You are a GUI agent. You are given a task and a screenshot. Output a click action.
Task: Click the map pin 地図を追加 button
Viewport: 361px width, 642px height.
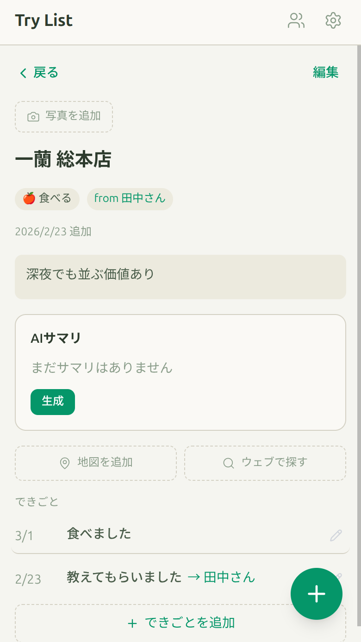pos(96,463)
